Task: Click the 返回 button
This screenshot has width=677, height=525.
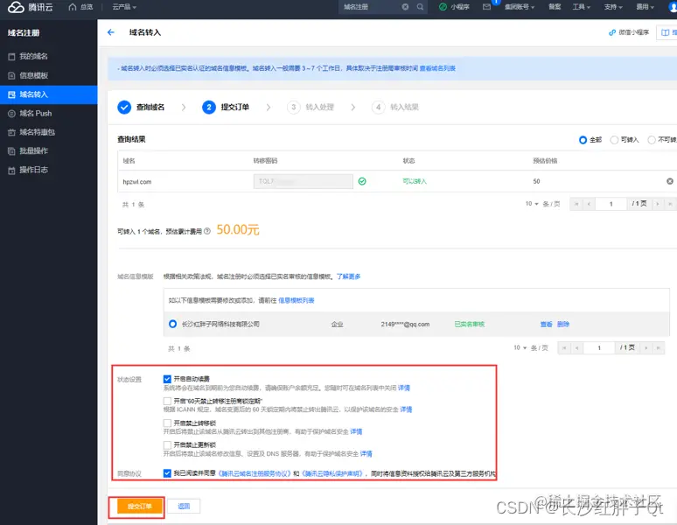Action: click(184, 506)
